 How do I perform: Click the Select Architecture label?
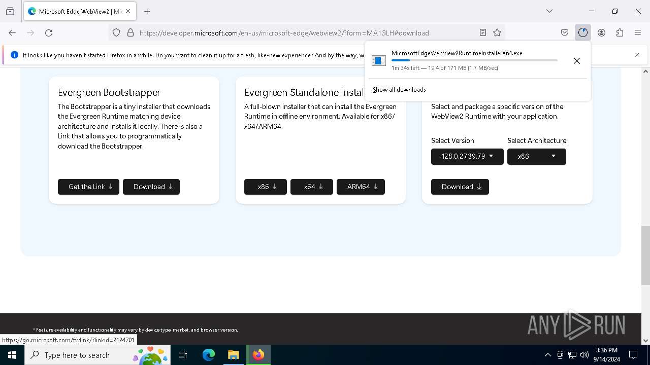point(537,140)
